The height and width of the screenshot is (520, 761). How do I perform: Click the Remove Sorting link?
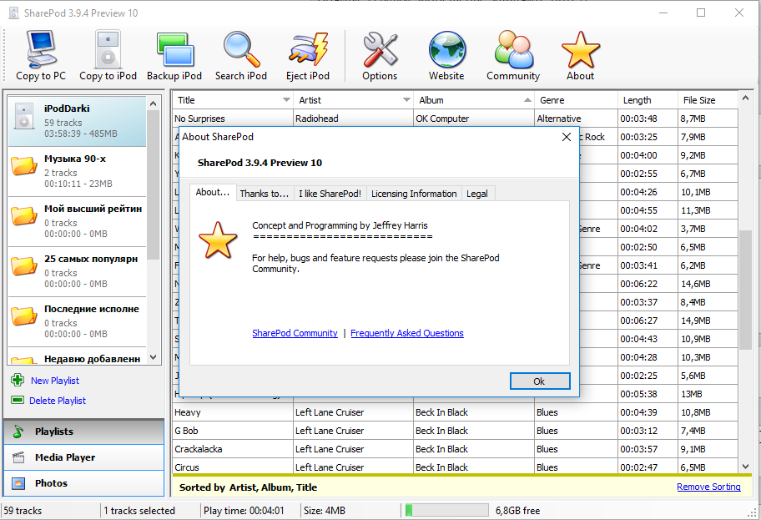click(708, 487)
